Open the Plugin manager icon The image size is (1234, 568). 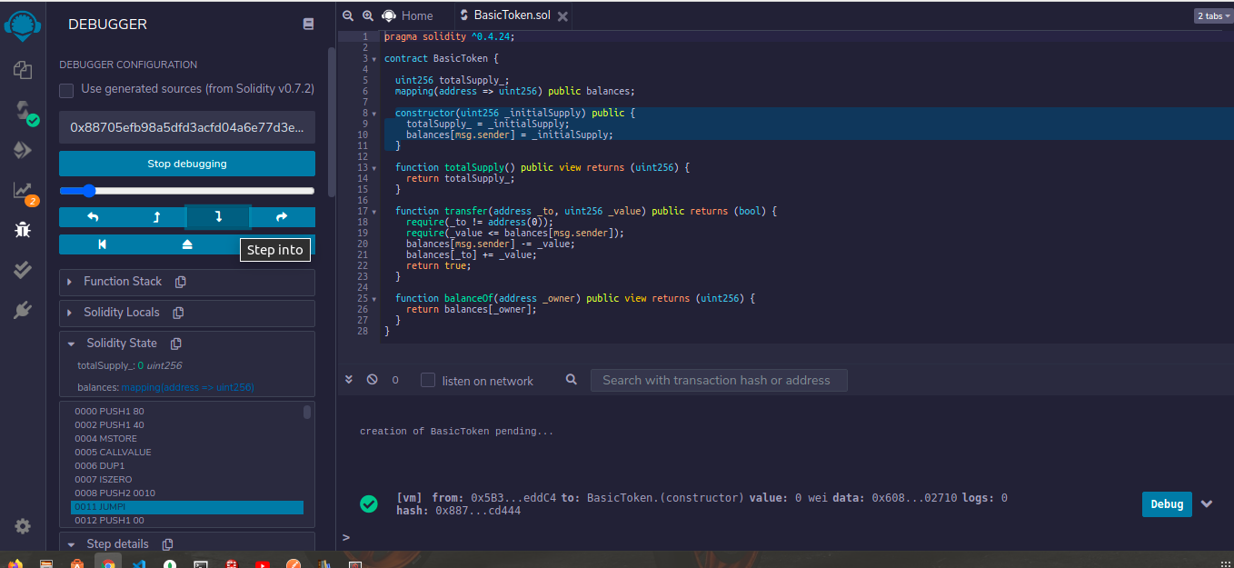pos(23,310)
